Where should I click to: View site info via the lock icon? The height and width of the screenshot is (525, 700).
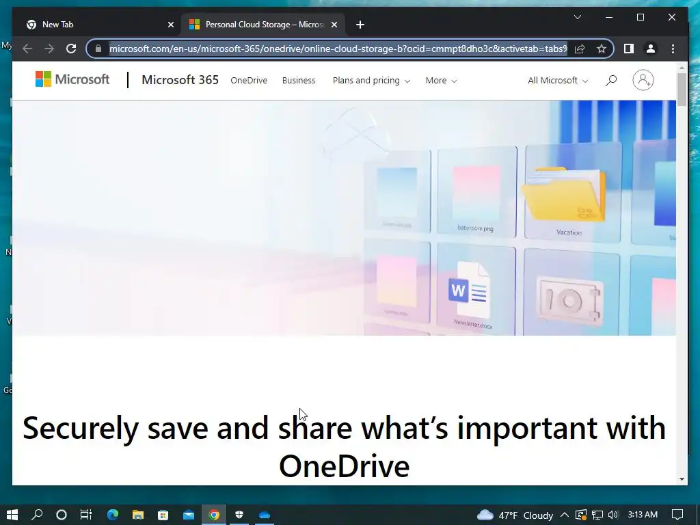pos(98,49)
